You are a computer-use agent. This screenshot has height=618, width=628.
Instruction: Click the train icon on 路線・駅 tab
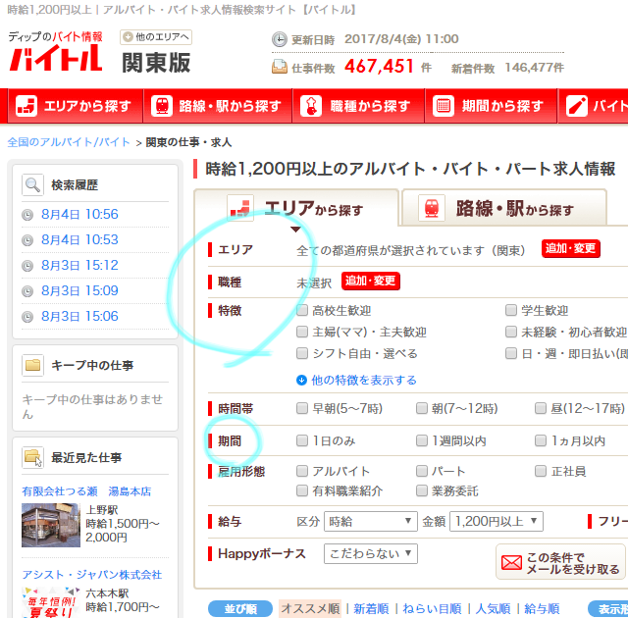tap(432, 208)
